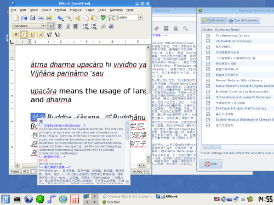The width and height of the screenshot is (274, 205).
Task: Open print preview icon beside Print
Action: click(x=49, y=17)
